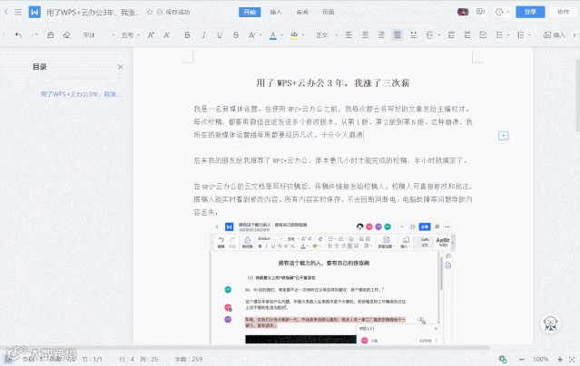Insert a checkbox task list
The height and width of the screenshot is (366, 580).
pyautogui.click(x=483, y=35)
